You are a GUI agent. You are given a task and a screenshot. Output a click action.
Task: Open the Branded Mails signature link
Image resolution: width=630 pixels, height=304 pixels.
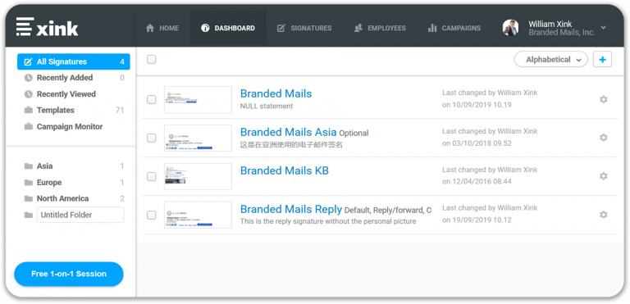click(276, 93)
